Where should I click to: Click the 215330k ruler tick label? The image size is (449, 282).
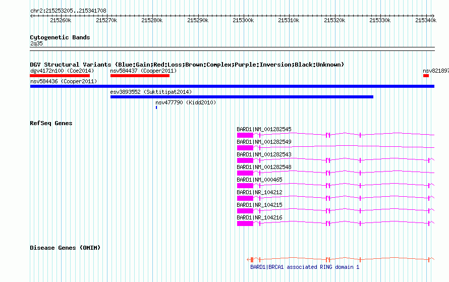pyautogui.click(x=380, y=20)
